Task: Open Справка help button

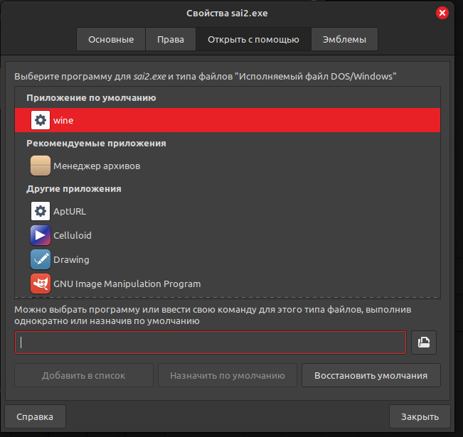Action: pos(35,416)
